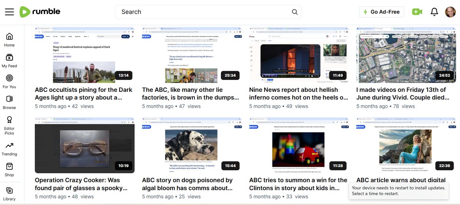Click the Rumble logo

[x=40, y=12]
